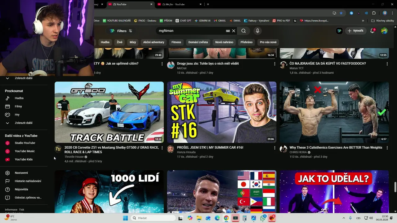Viewport: 397px width, 223px height.
Task: Open YOUTUBE KALENDÁŘ bookmark
Action: pyautogui.click(x=117, y=21)
